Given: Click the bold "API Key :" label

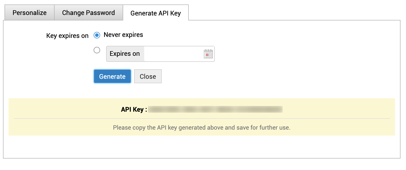Looking at the screenshot, I should coord(134,110).
